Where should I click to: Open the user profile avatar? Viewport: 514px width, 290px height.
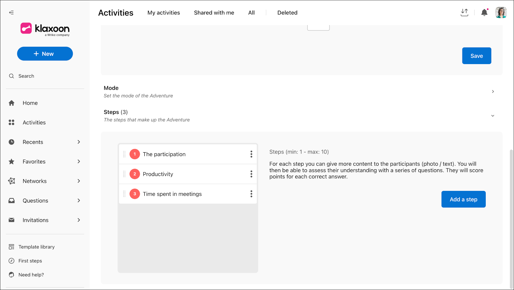click(501, 13)
